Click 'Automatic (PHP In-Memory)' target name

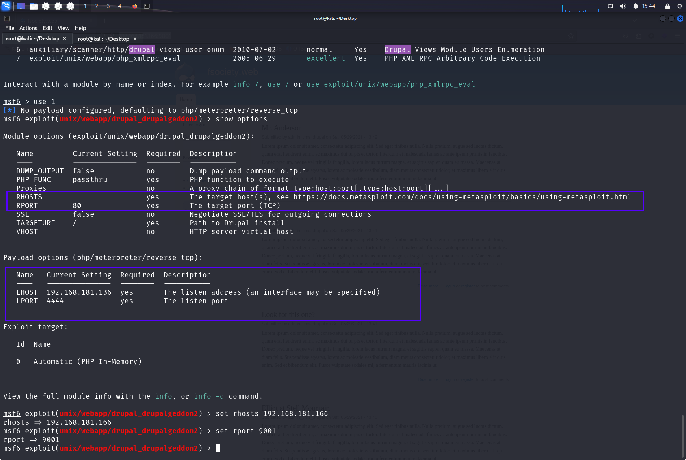click(88, 361)
